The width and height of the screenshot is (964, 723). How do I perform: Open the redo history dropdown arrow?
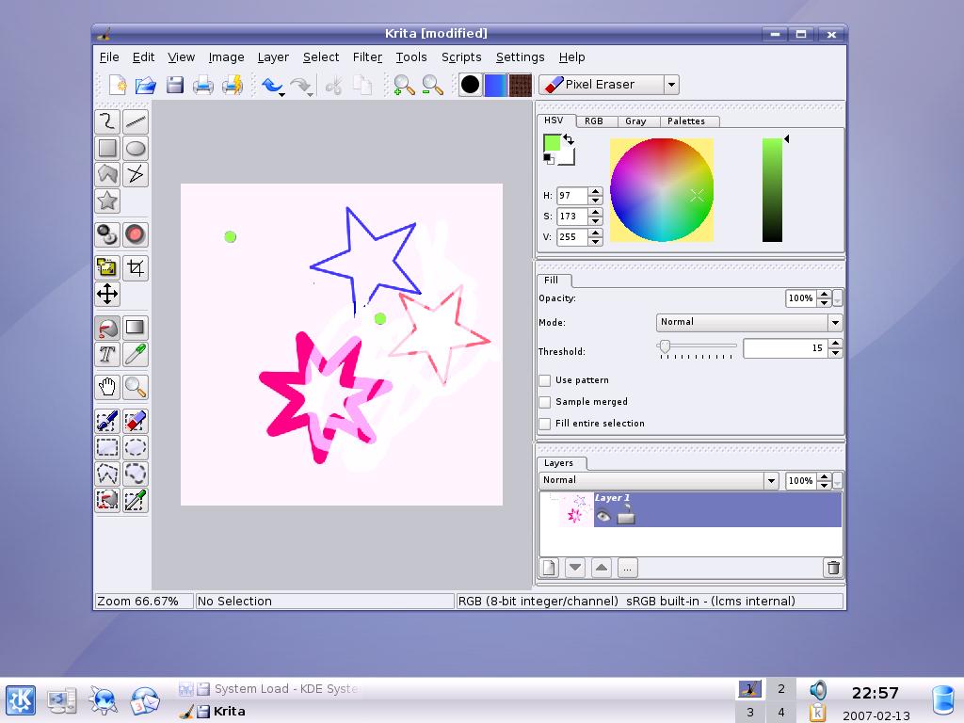(311, 94)
